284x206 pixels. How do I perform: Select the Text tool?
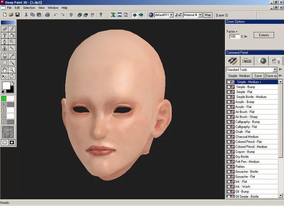pos(5,35)
